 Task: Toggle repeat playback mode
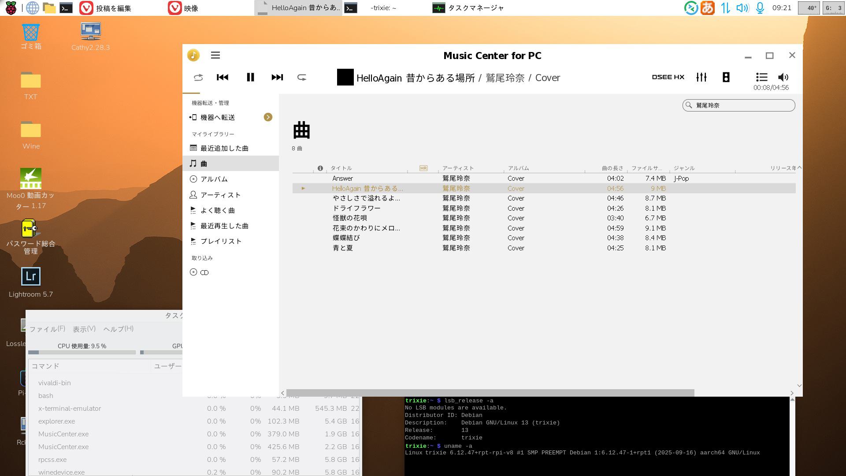(x=302, y=78)
